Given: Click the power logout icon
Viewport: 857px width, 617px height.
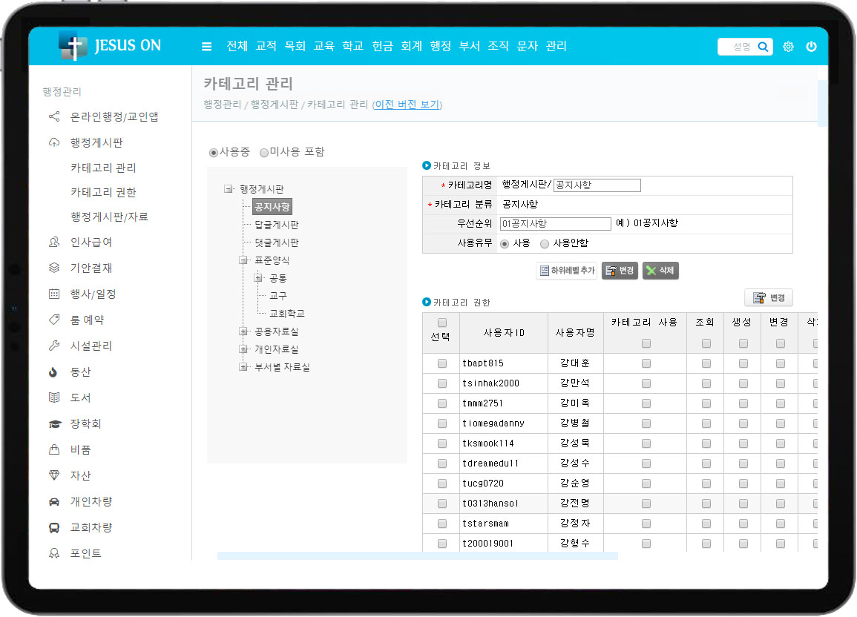Looking at the screenshot, I should tap(811, 47).
